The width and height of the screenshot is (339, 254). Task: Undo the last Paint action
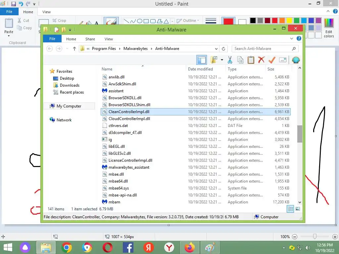(x=21, y=4)
